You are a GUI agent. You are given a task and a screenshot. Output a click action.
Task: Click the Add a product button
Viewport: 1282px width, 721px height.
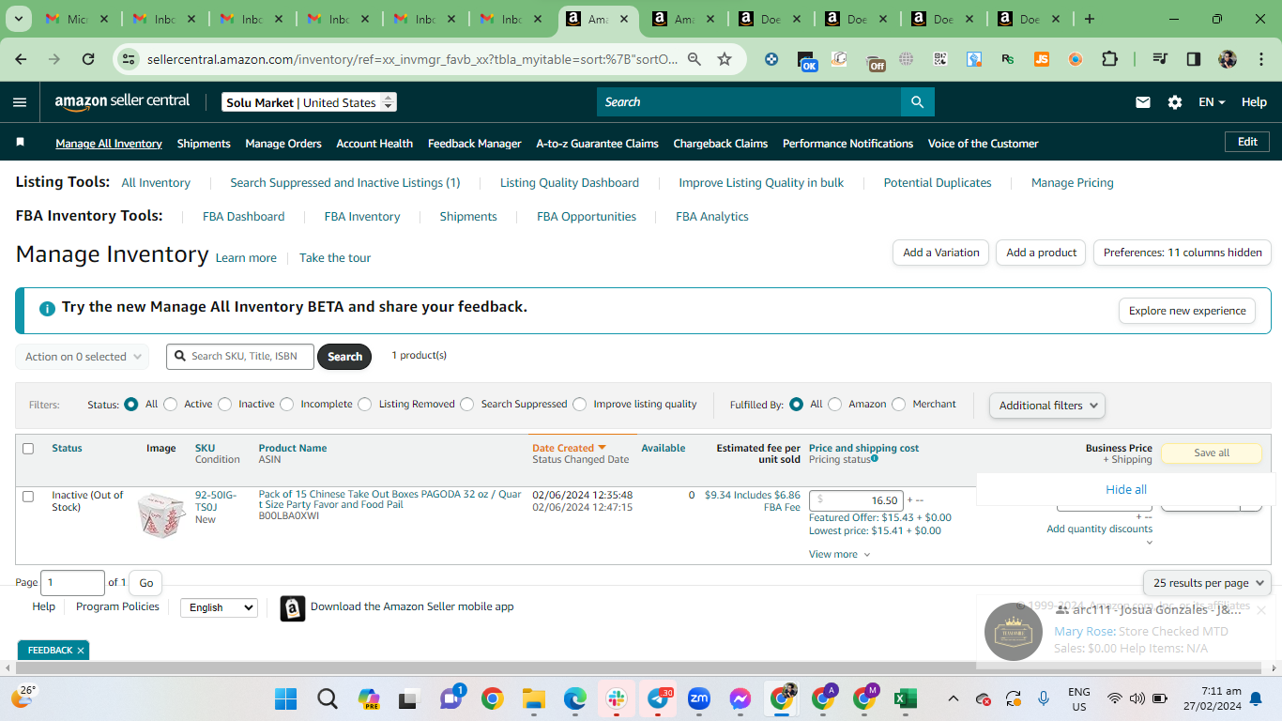click(x=1042, y=253)
